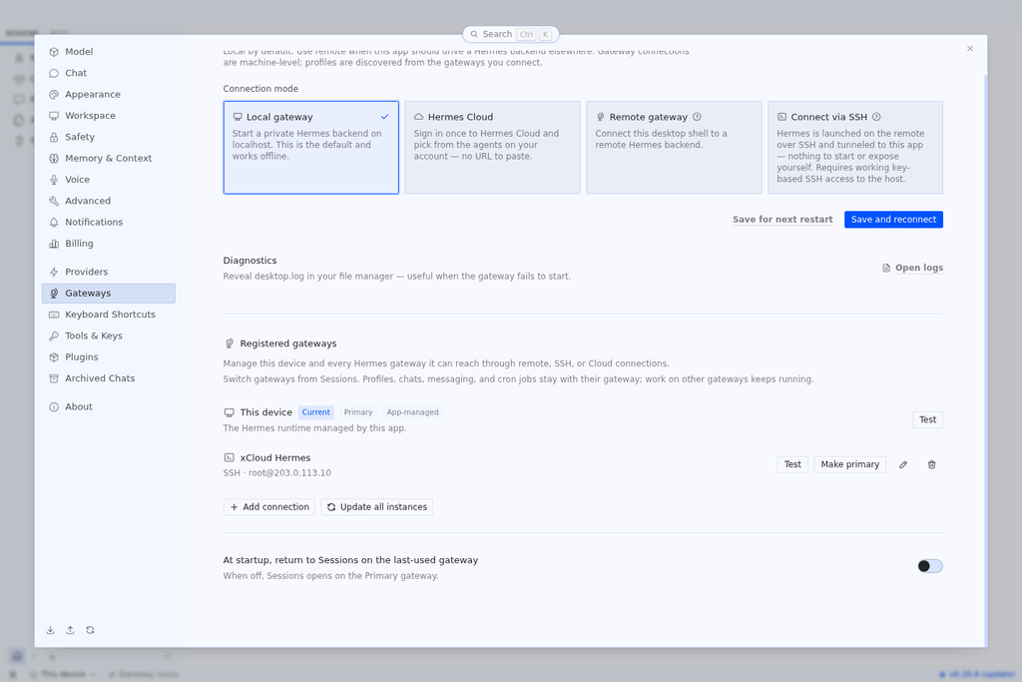Viewport: 1022px width, 682px height.
Task: Open Workspace settings
Action: coord(108,116)
